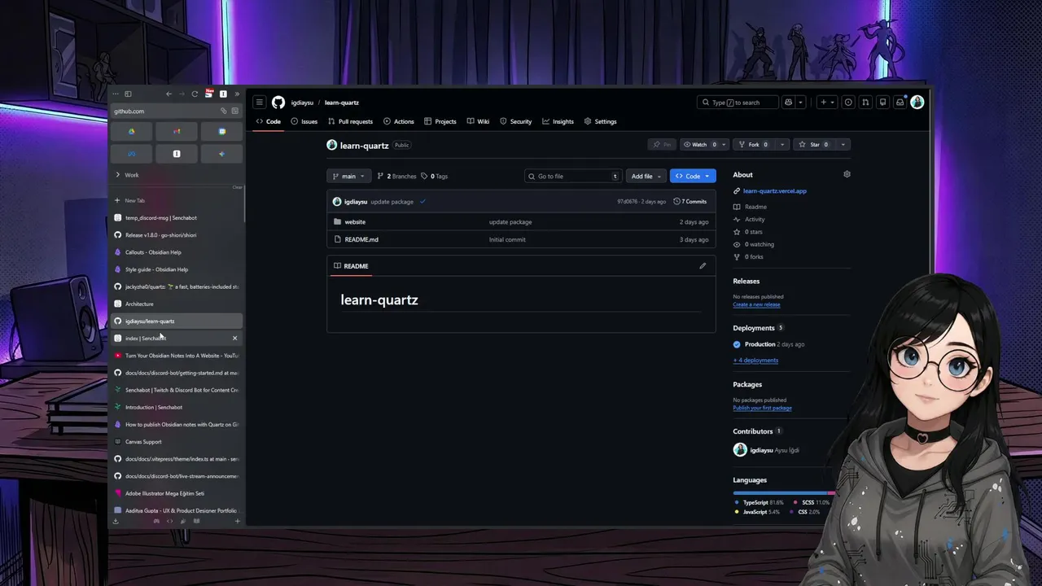
Task: Open igdiaysu owner breadcrumb link
Action: click(302, 103)
